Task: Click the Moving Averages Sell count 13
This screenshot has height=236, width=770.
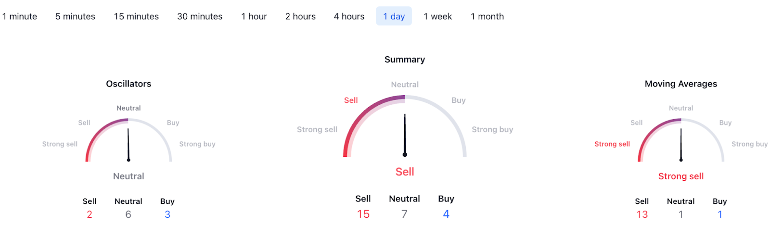Action: 642,214
